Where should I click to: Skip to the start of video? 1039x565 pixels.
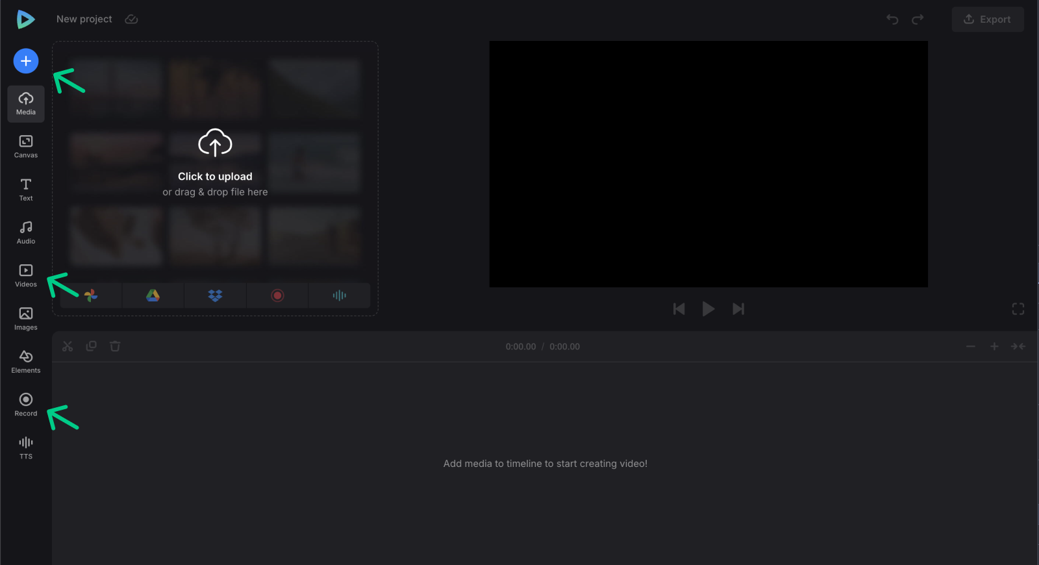[679, 309]
